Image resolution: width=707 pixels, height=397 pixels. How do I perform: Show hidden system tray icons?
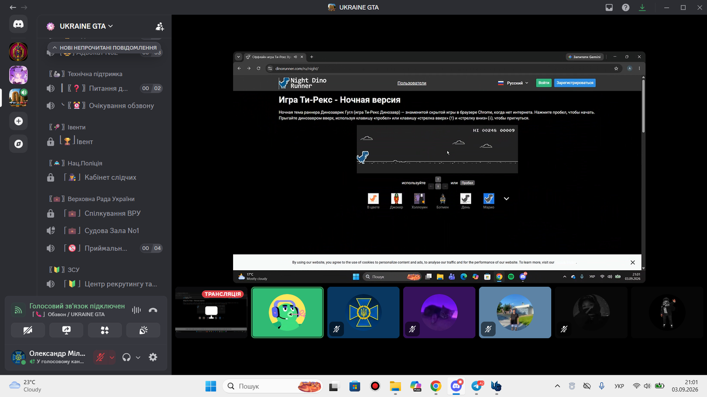coord(557,386)
